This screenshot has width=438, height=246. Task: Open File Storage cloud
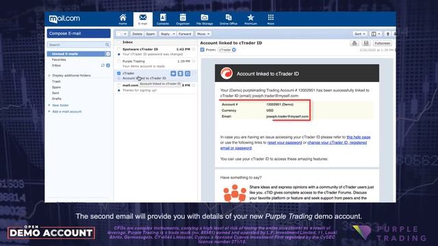pyautogui.click(x=205, y=19)
